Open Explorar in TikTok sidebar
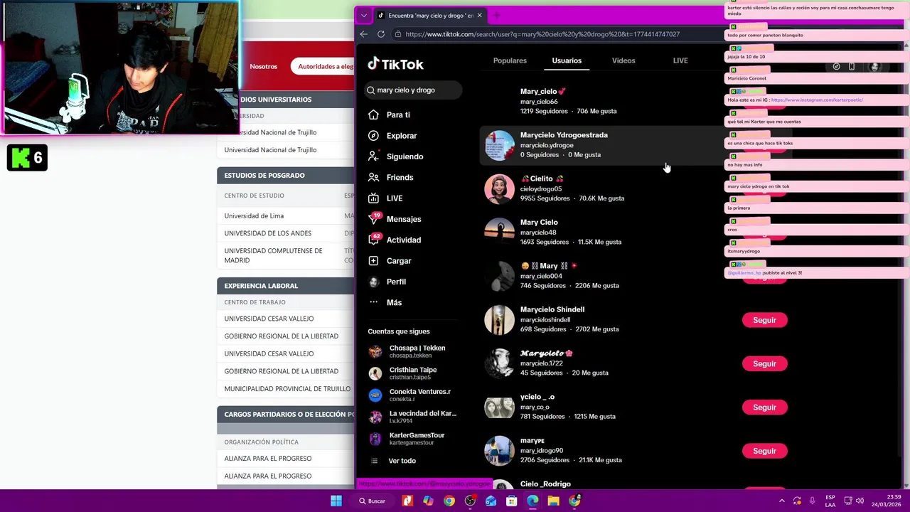Viewport: 910px width, 512px height. point(392,136)
